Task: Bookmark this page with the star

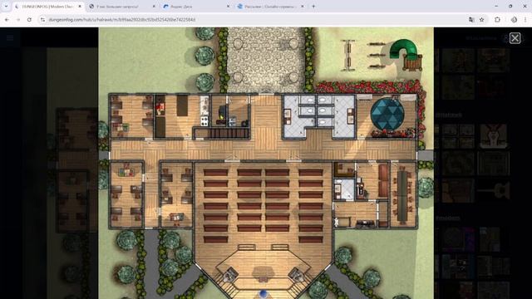Action: pyautogui.click(x=482, y=20)
